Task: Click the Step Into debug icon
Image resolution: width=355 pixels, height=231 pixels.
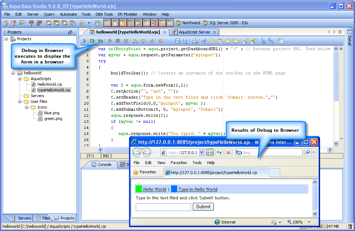Action: (135, 41)
